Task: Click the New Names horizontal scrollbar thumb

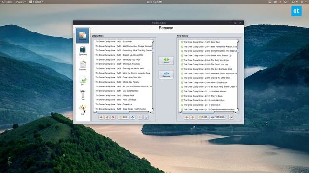Action: 197,112
